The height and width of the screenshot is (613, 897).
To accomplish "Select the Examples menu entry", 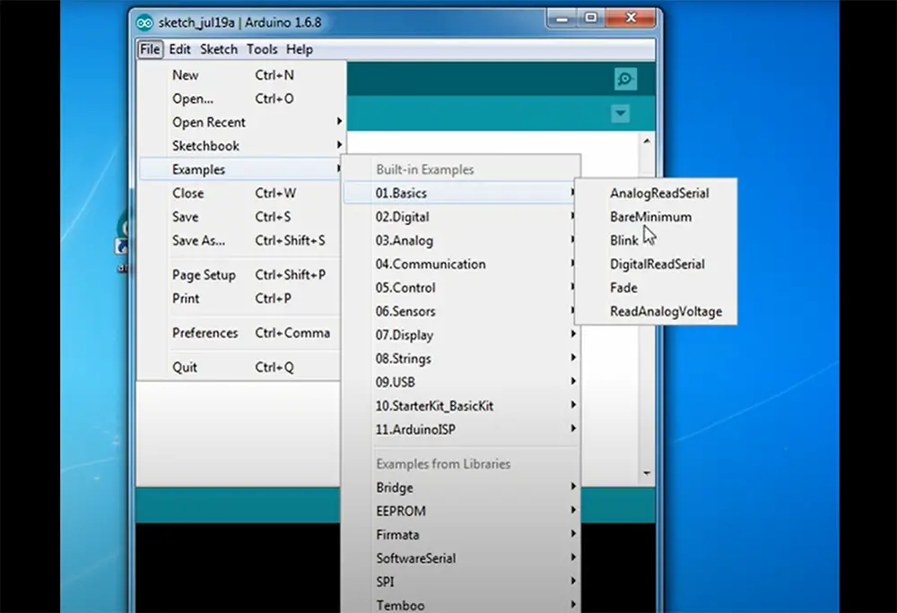I will [x=240, y=169].
